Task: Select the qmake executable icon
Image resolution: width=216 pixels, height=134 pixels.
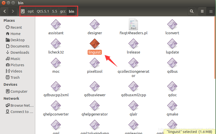Action: pyautogui.click(x=172, y=106)
